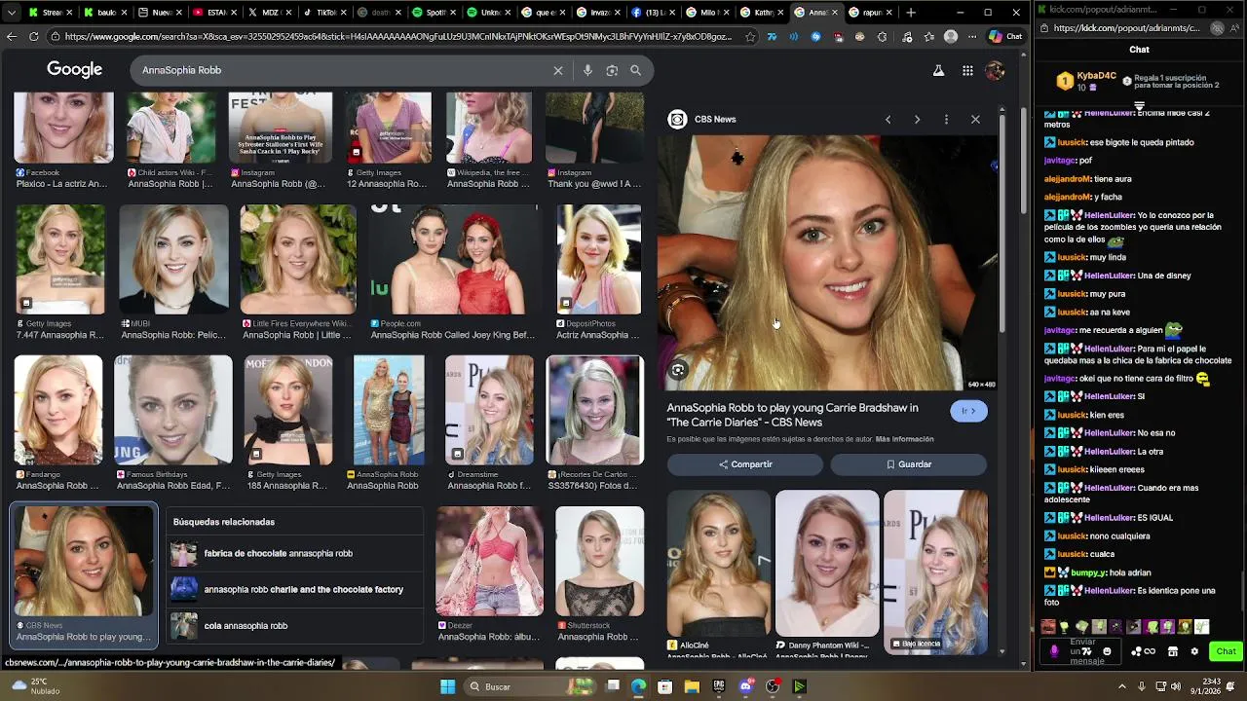Start a voice search with the microphone

[587, 70]
